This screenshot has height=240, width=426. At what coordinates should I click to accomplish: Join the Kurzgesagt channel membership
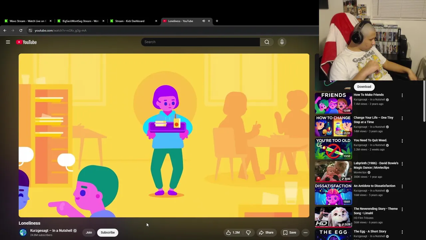click(89, 233)
